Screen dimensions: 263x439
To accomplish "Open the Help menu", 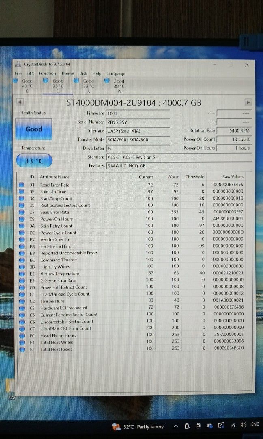I will (x=97, y=73).
